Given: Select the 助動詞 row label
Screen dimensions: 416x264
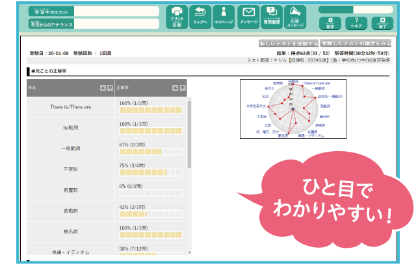Looking at the screenshot, I should point(71,211).
